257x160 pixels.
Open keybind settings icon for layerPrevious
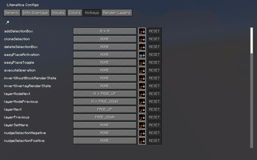142,117
